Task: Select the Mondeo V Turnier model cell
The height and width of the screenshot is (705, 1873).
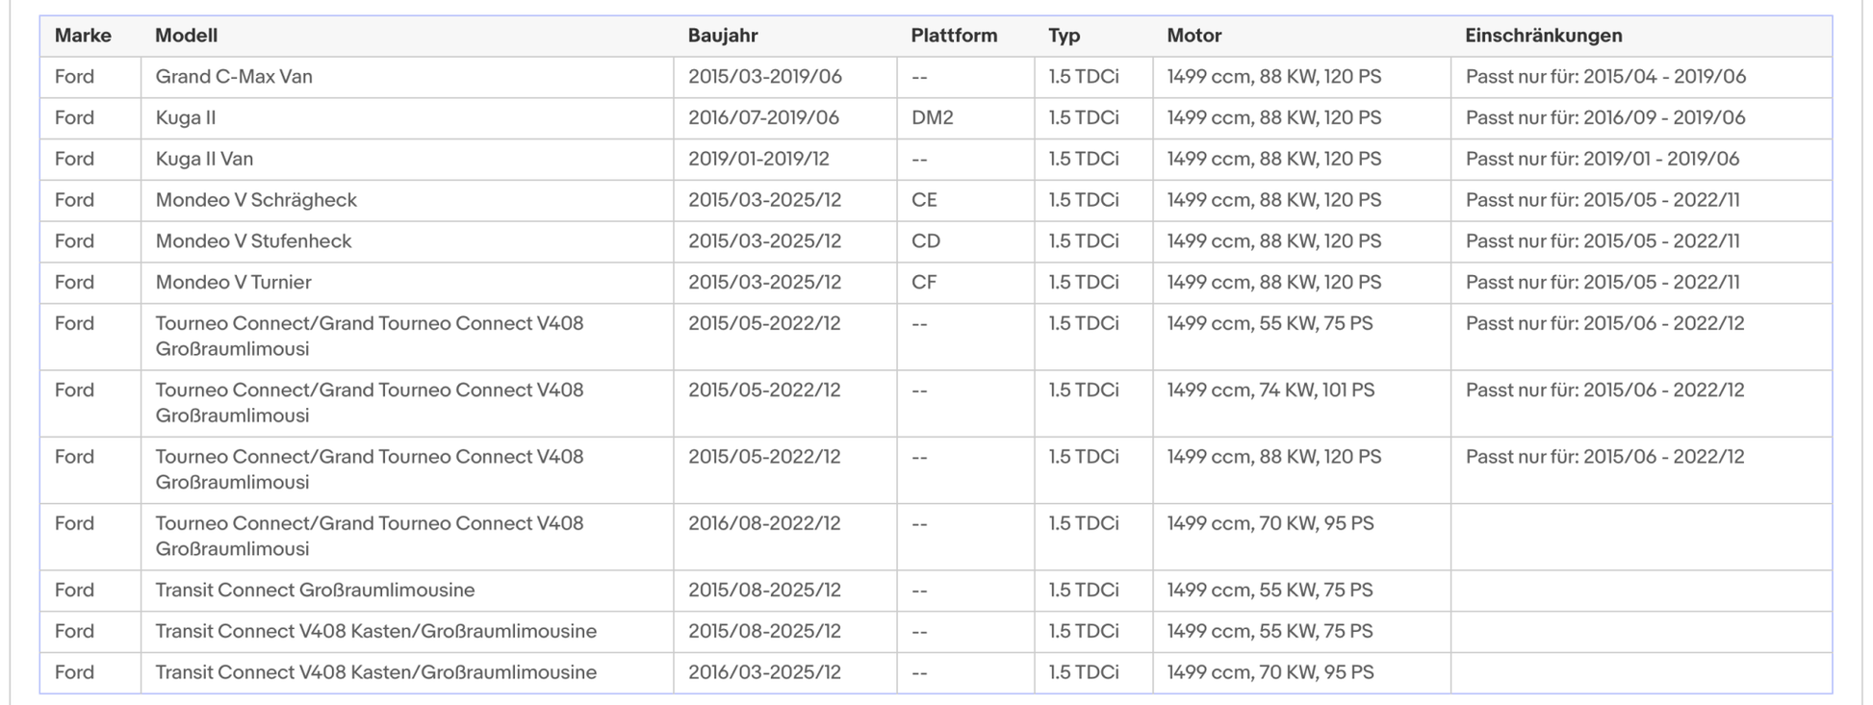Action: click(407, 283)
